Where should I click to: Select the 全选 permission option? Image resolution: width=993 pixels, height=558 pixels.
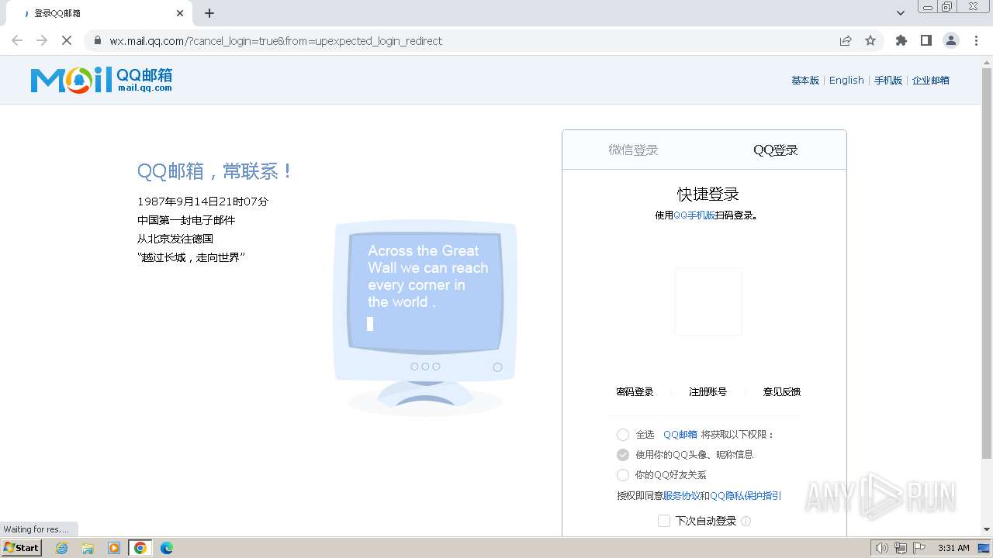(623, 435)
